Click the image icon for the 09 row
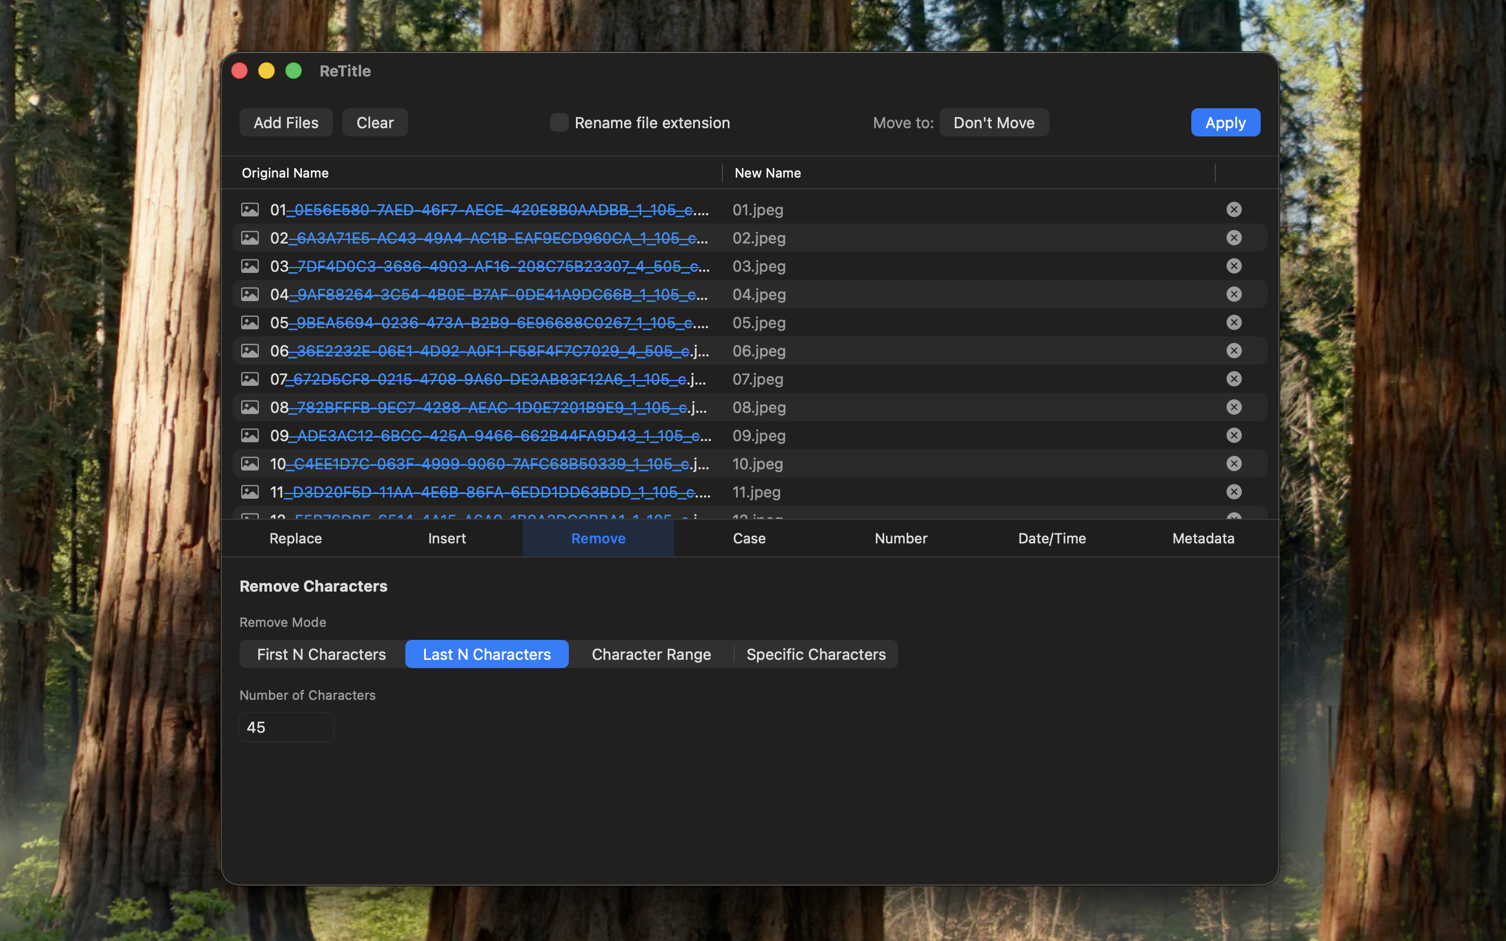1506x941 pixels. pos(251,435)
